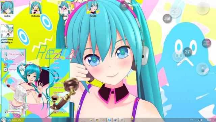216x122 pixels.
Task: Select Mise en route text entry
Action: [x=14, y=54]
